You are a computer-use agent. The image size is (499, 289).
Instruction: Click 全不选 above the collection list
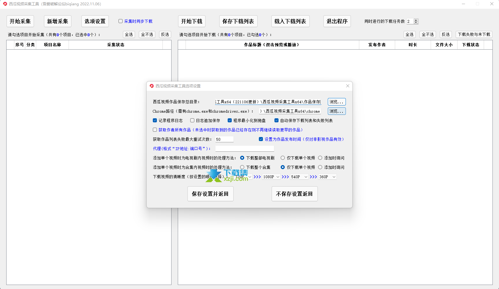pos(147,34)
